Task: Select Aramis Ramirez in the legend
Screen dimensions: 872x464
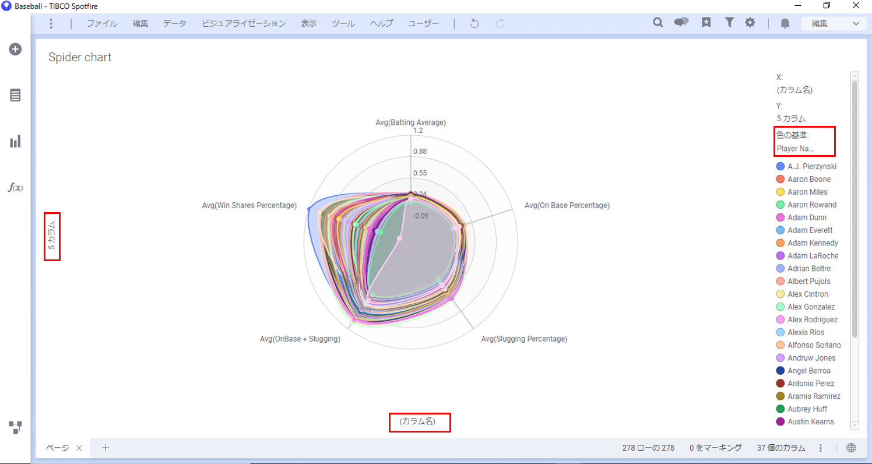Action: point(814,396)
